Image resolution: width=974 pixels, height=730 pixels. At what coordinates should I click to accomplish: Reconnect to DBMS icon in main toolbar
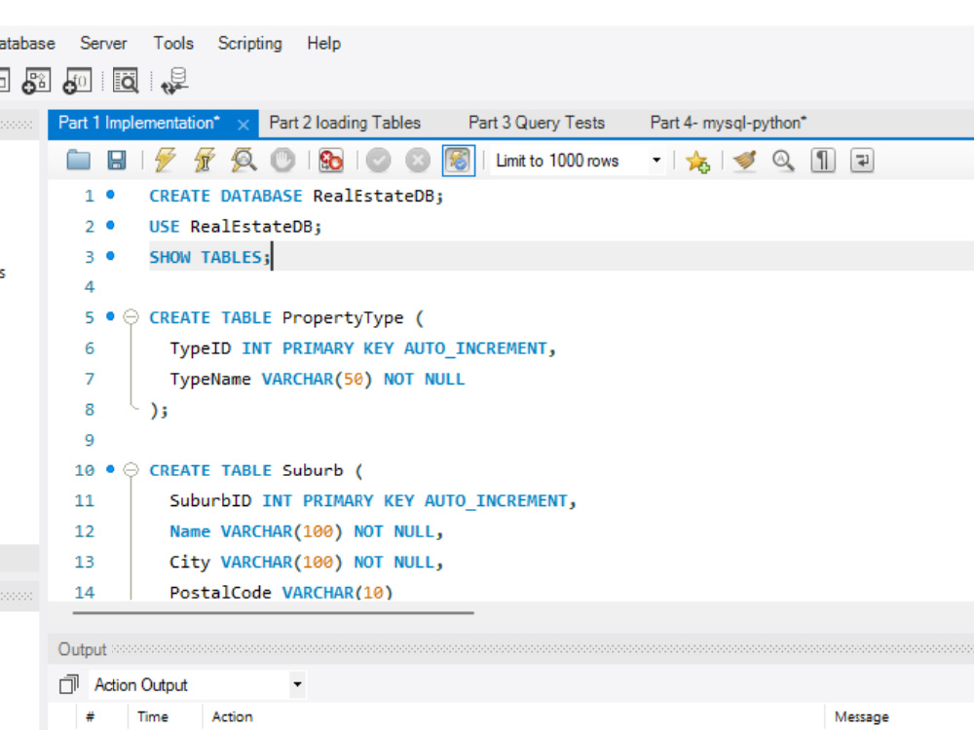pyautogui.click(x=174, y=82)
